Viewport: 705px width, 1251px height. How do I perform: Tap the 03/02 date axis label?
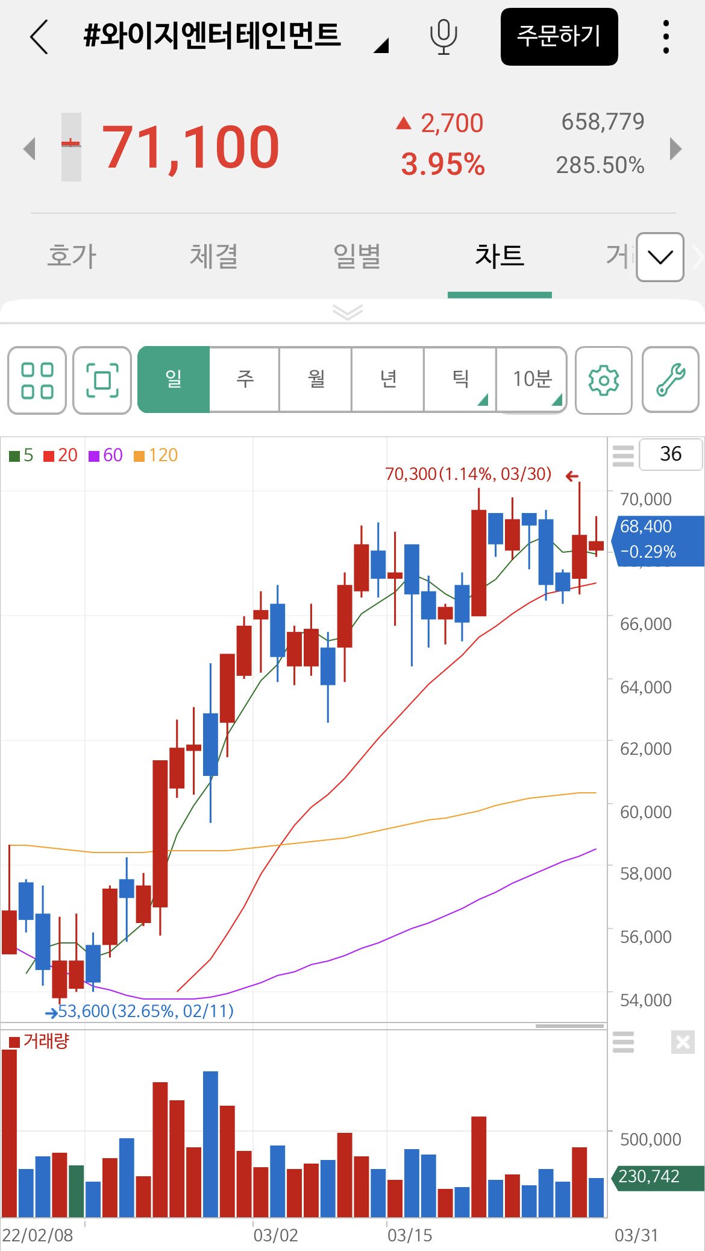(x=275, y=1235)
